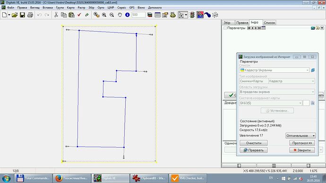Click the Save floppy disk icon
This screenshot has height=183, width=326.
[22, 15]
